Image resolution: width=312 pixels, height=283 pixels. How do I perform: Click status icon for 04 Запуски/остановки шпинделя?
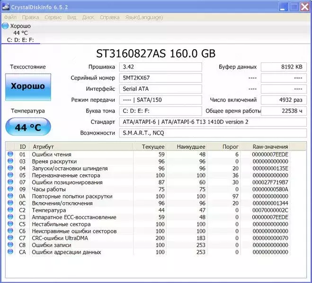click(x=10, y=168)
